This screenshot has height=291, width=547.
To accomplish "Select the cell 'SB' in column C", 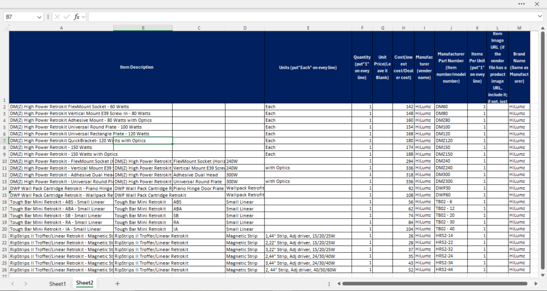I will 199,215.
